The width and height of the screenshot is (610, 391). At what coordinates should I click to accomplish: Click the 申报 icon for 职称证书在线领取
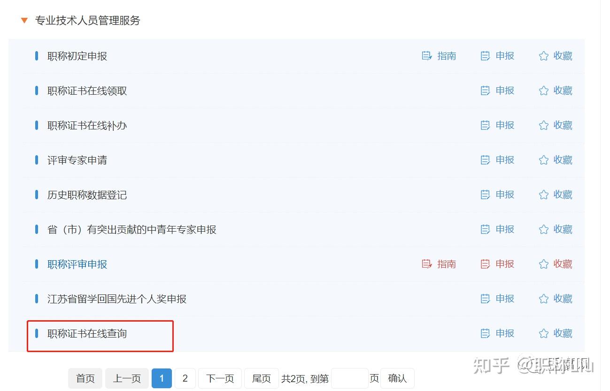click(485, 90)
